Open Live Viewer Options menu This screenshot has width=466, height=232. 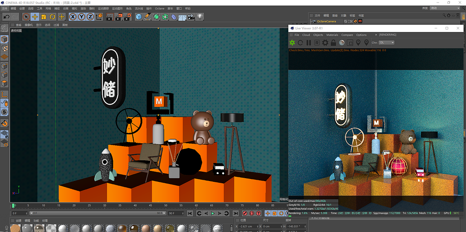coord(361,35)
